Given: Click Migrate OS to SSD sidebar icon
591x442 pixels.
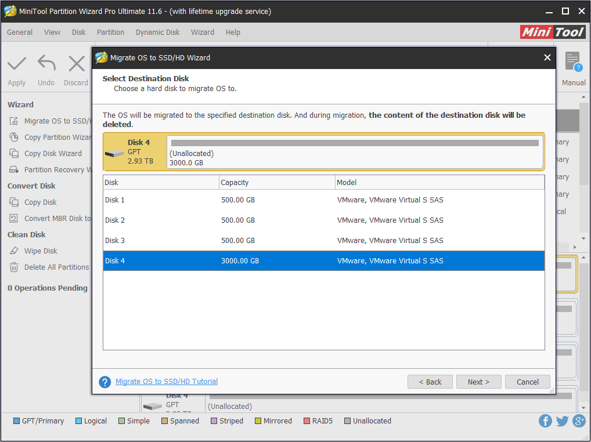Looking at the screenshot, I should pos(14,121).
